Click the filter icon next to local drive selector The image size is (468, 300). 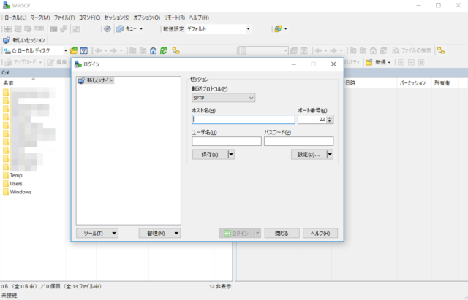click(x=84, y=51)
